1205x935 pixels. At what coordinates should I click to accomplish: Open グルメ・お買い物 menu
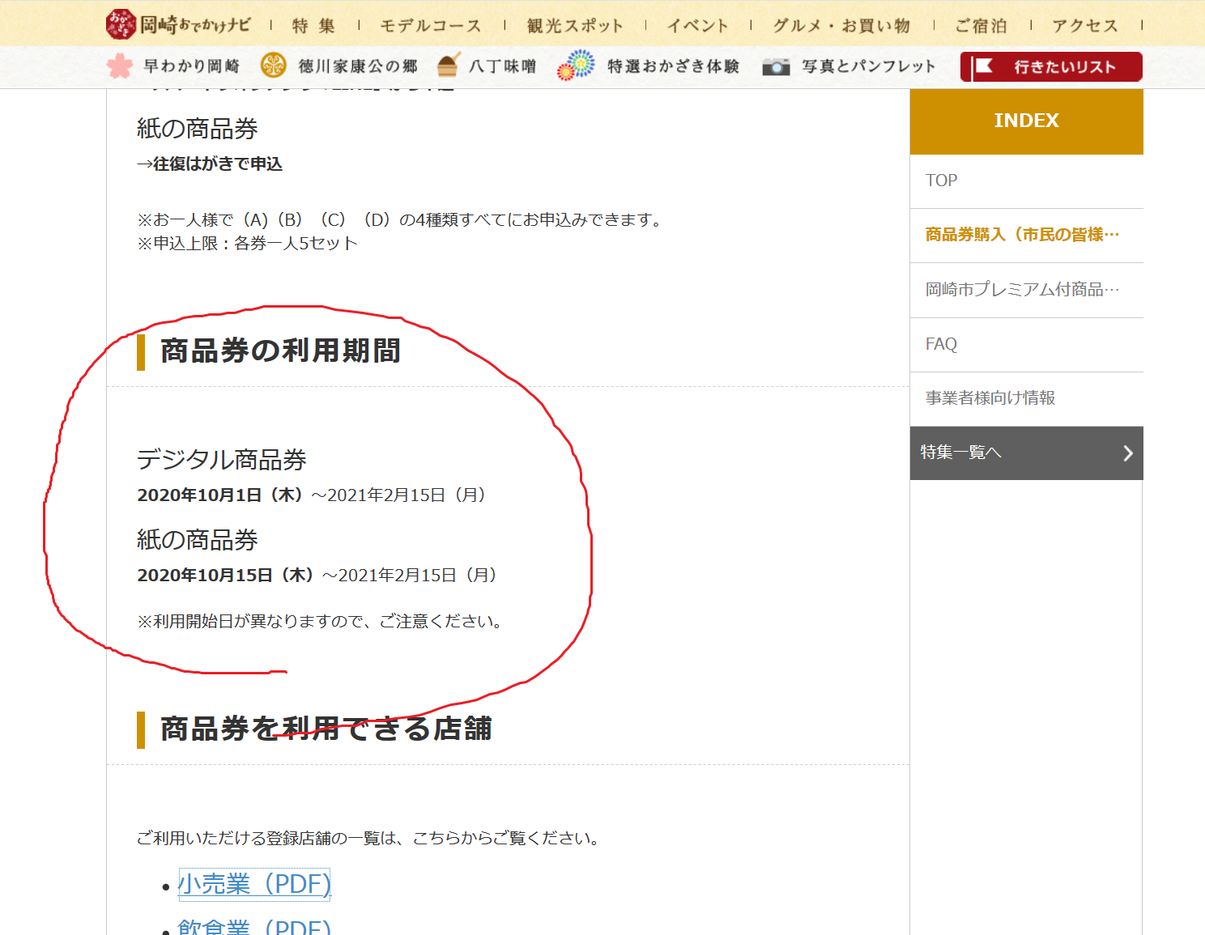(841, 26)
